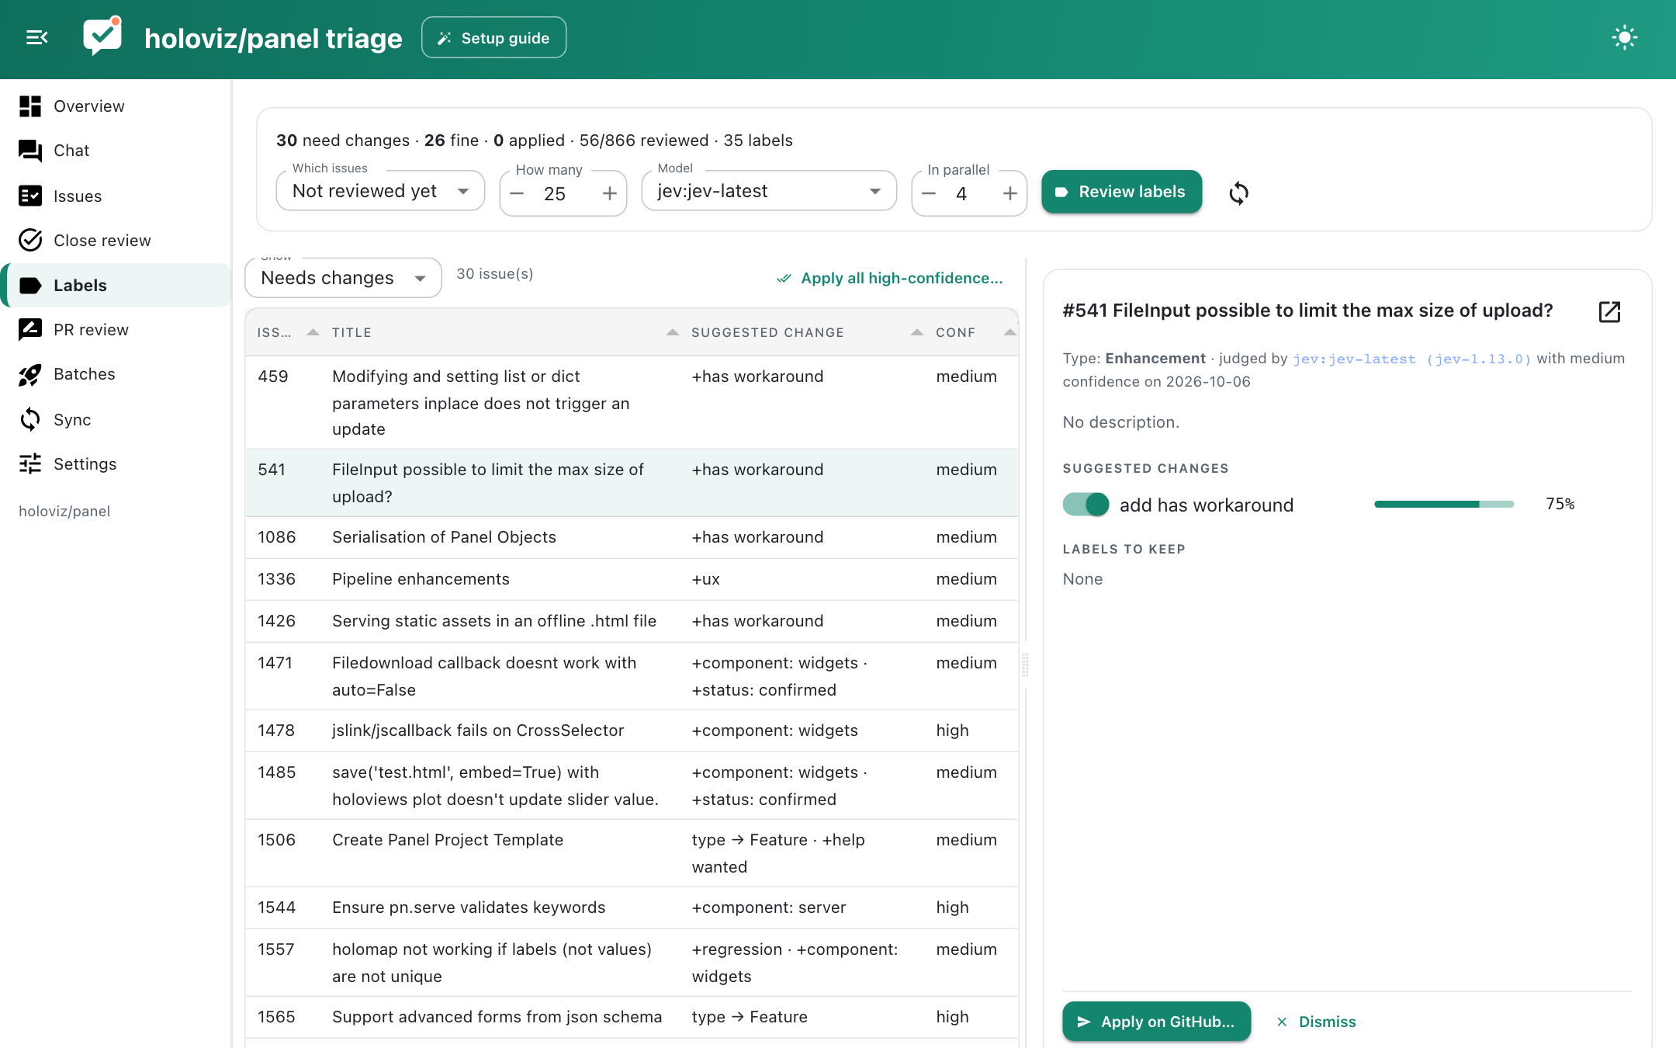Screen dimensions: 1676x1048
Task: Sort by Conf column arrow
Action: point(1009,332)
